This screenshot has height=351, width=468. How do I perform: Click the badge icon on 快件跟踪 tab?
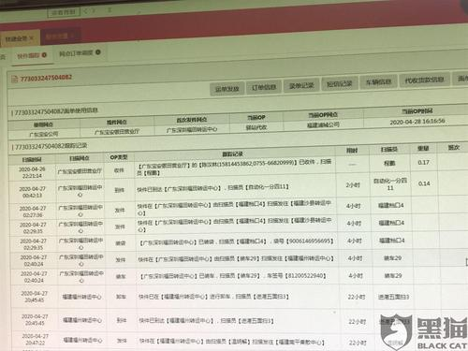[x=44, y=55]
